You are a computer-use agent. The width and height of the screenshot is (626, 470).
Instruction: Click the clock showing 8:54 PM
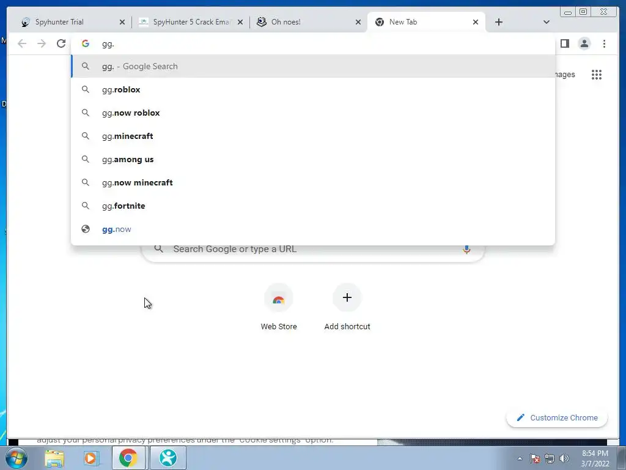click(595, 458)
